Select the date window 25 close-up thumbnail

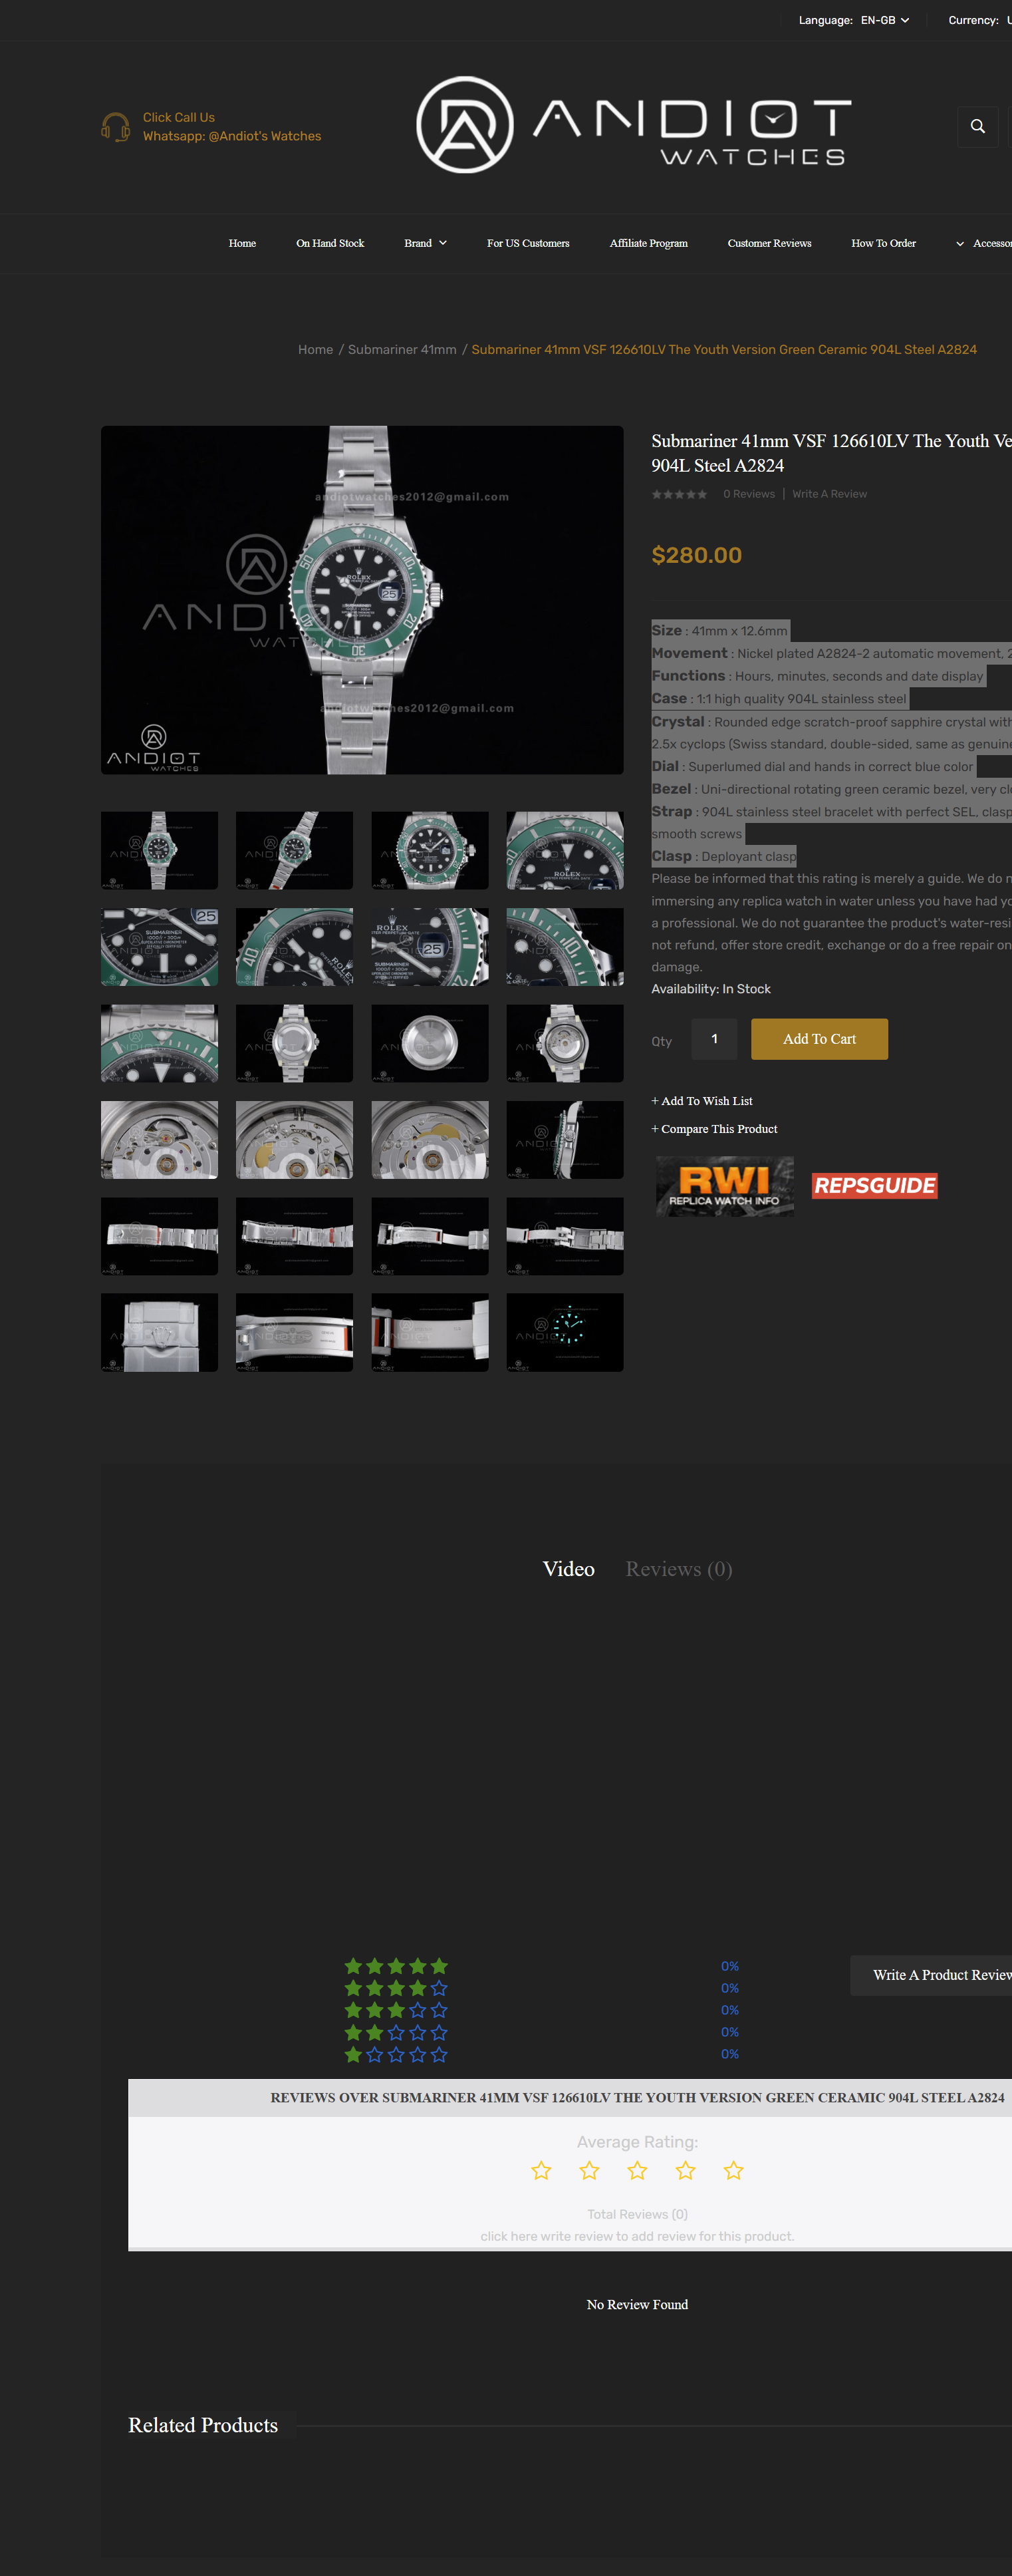click(430, 947)
